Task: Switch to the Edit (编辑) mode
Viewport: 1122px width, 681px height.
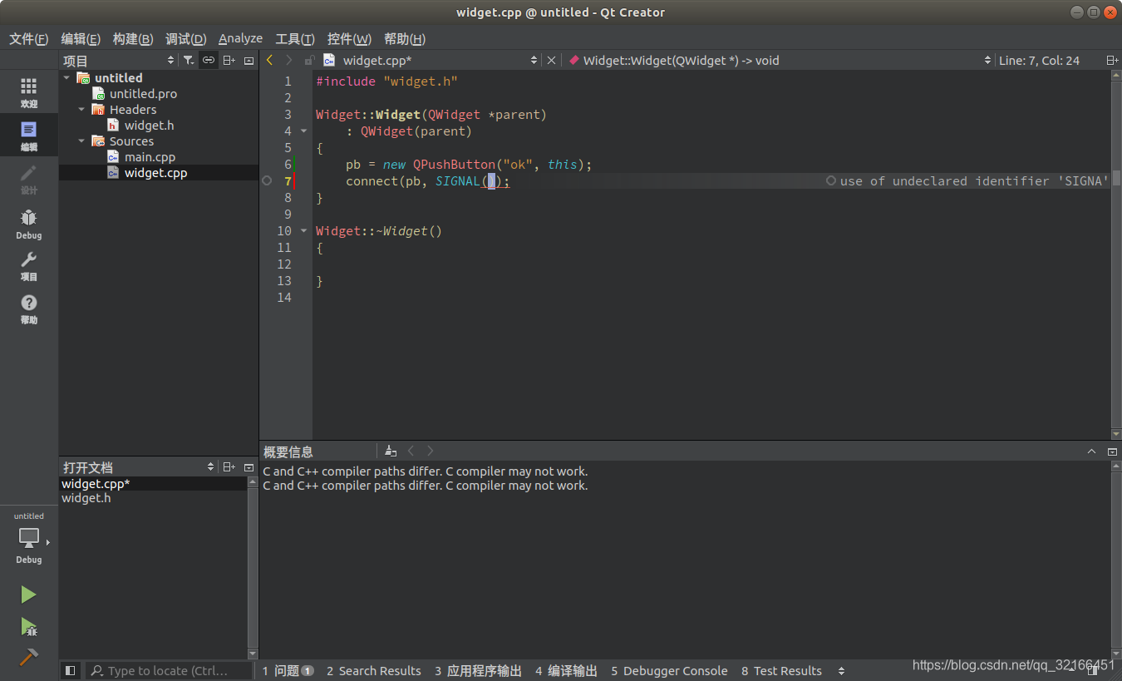Action: 29,136
